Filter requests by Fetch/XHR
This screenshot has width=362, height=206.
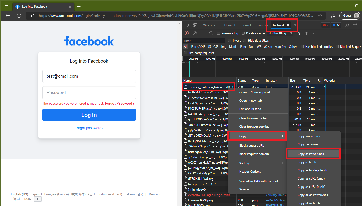(198, 47)
